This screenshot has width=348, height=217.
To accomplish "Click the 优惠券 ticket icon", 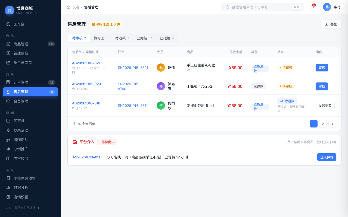I will (x=8, y=121).
